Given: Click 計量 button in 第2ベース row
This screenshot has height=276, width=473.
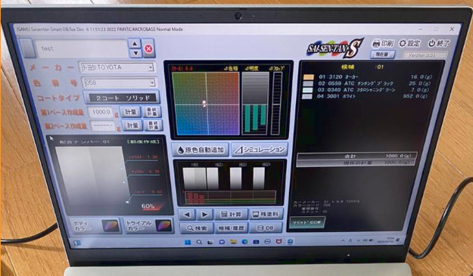Looking at the screenshot, I should click(x=132, y=125).
